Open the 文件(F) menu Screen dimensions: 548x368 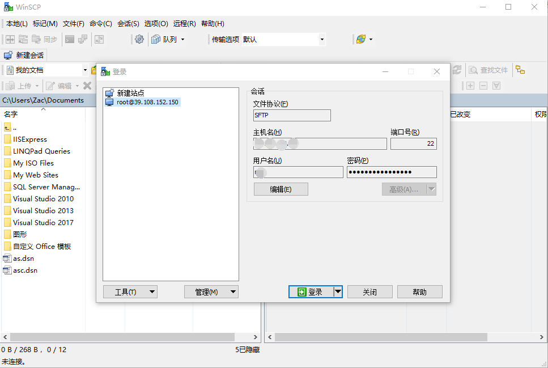74,23
